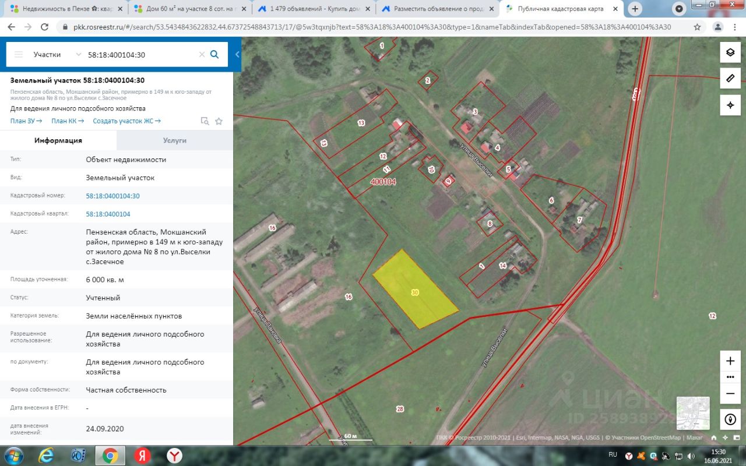This screenshot has height=466, width=746.
Task: Zoom in on the map
Action: click(730, 361)
